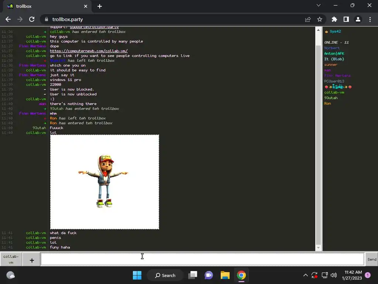The image size is (378, 284).
Task: Click 93utah's name beside the Fuuuck message
Action: click(x=39, y=128)
